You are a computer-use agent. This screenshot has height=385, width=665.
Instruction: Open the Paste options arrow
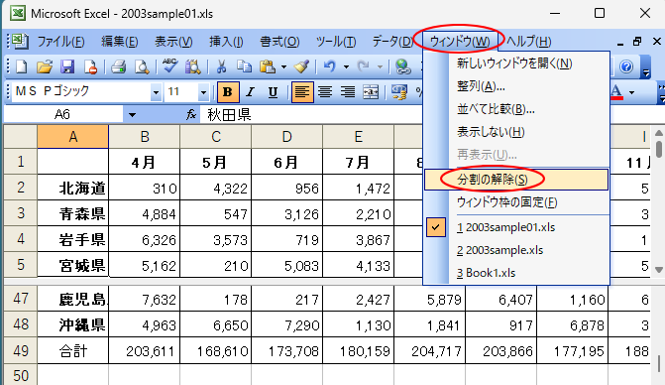(283, 67)
